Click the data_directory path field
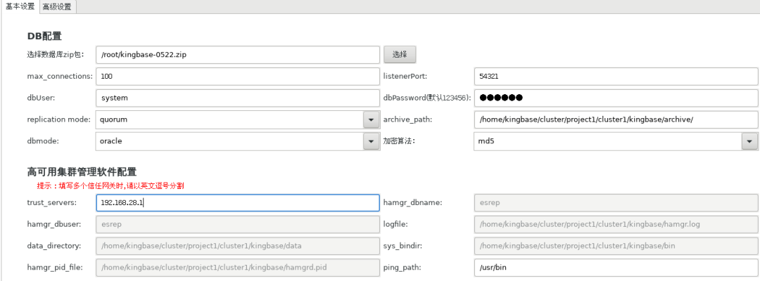Screen dimensions: 760x281 click(237, 246)
